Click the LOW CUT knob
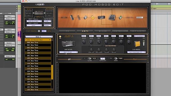171x96 pixels. 91,50
